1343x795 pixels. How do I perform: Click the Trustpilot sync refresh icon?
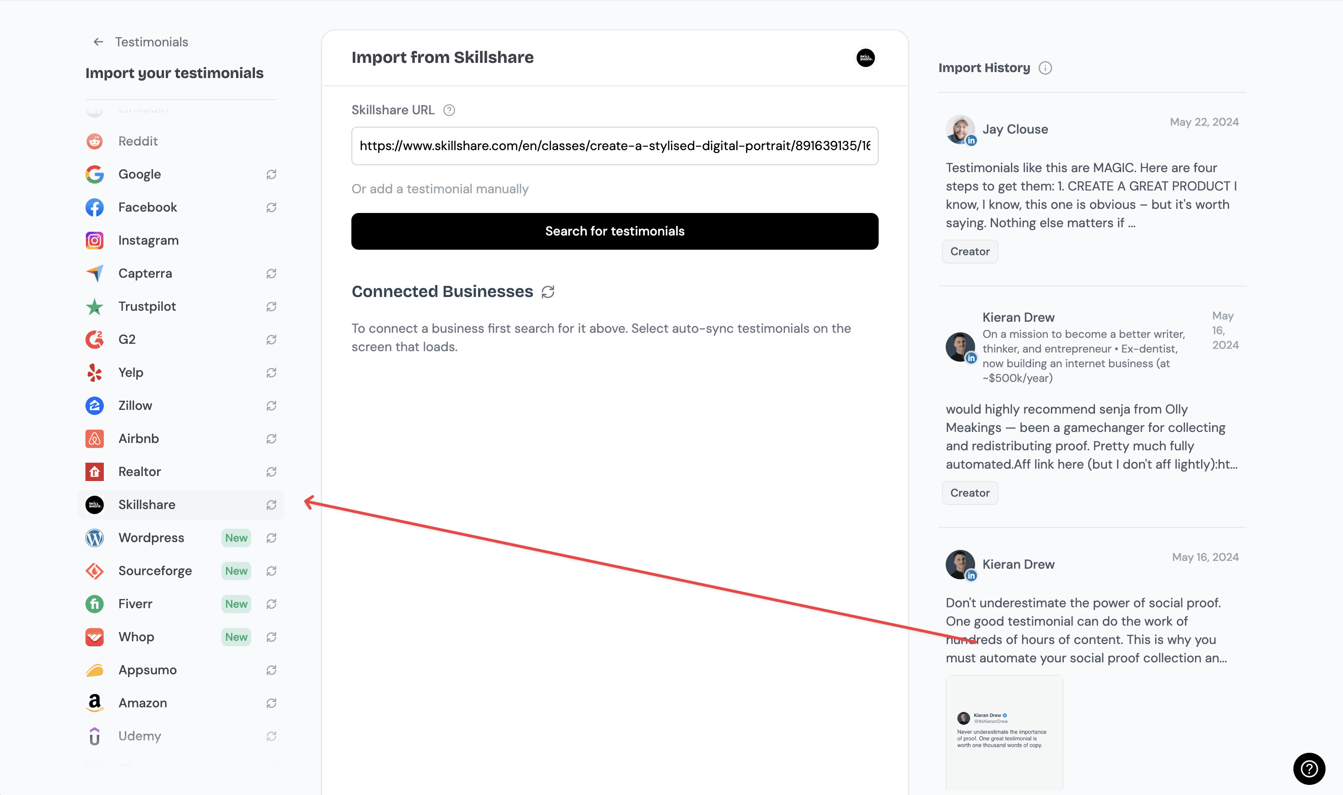pos(272,307)
